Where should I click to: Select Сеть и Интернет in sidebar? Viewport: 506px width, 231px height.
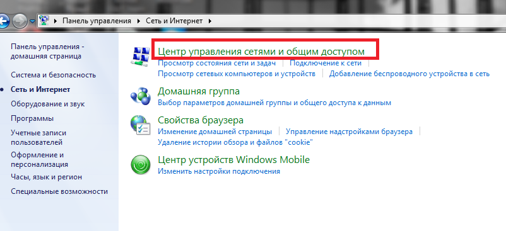coord(40,89)
